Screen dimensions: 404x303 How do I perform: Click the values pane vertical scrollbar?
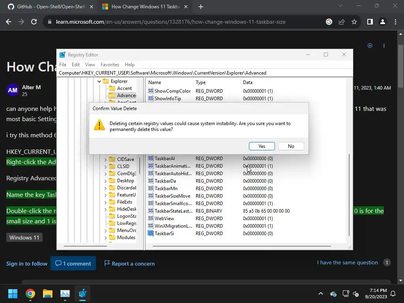349,195
